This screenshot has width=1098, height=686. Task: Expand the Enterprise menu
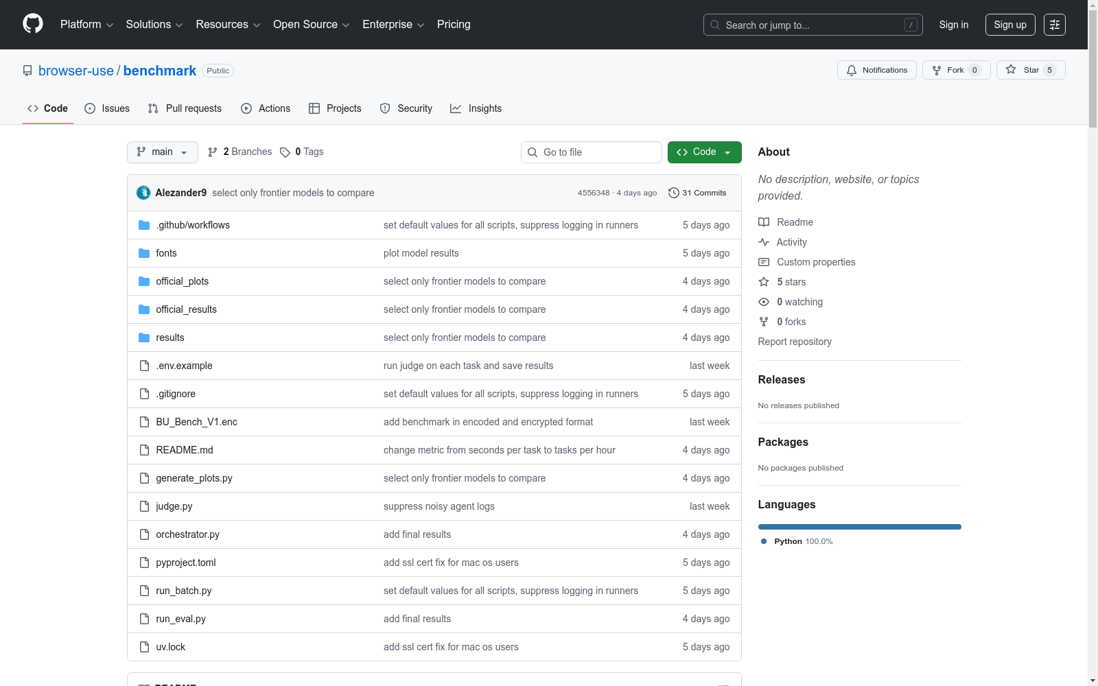[x=393, y=25]
